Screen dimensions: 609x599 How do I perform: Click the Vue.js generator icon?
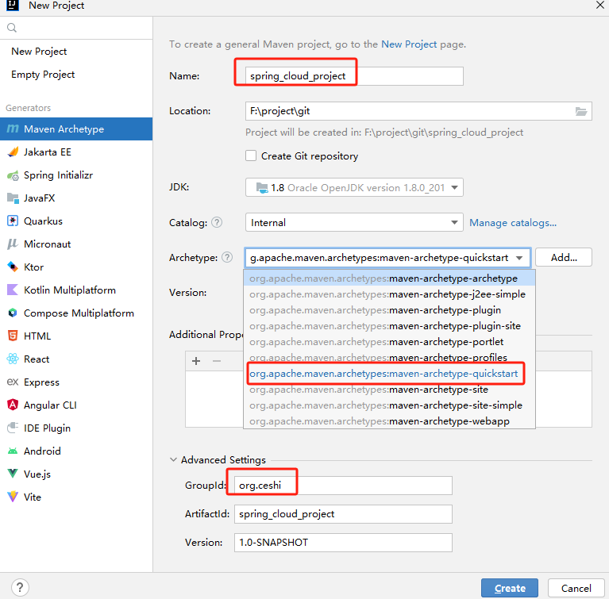13,474
